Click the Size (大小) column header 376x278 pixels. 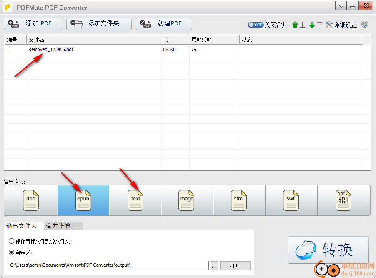175,40
